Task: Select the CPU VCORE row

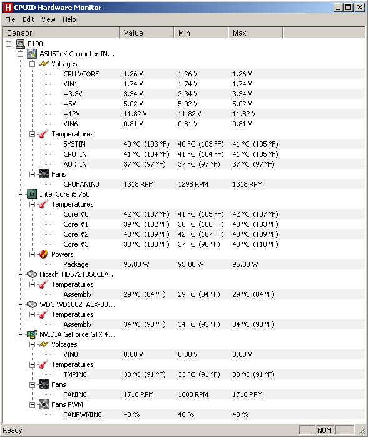Action: tap(184, 74)
